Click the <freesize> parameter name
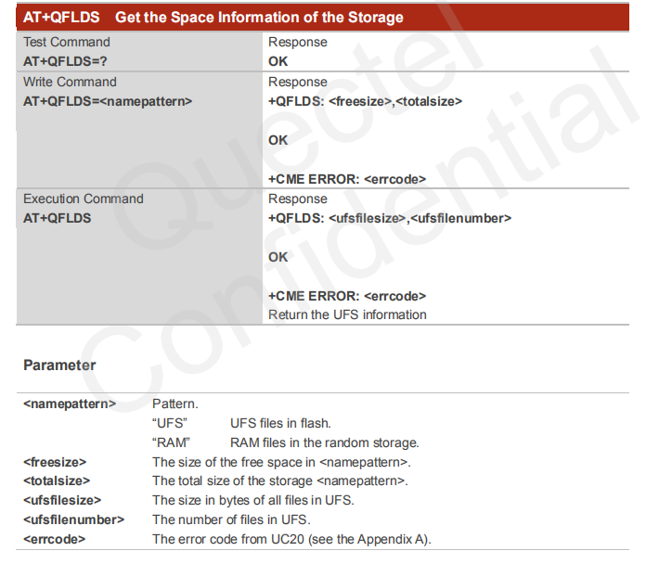672x564 pixels. tap(54, 462)
